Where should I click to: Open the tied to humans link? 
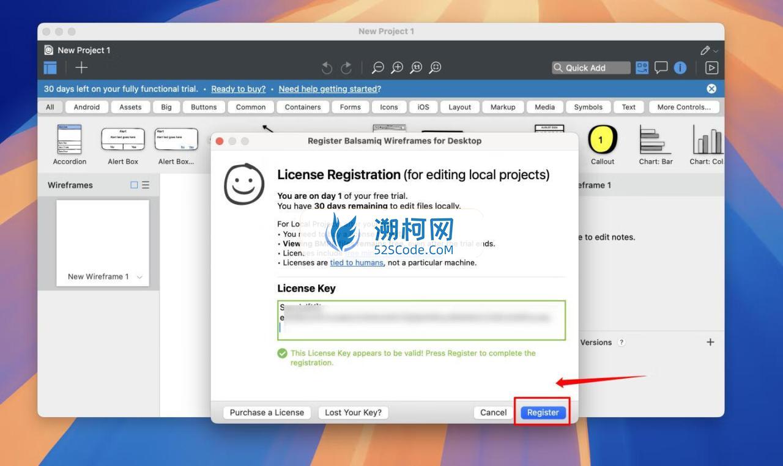(x=357, y=262)
